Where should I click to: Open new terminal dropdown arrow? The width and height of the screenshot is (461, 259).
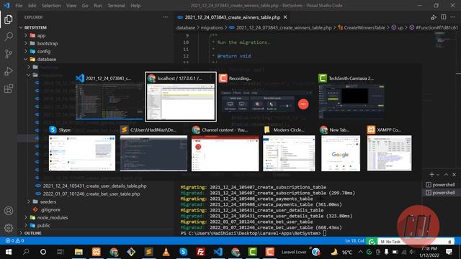tap(438, 175)
